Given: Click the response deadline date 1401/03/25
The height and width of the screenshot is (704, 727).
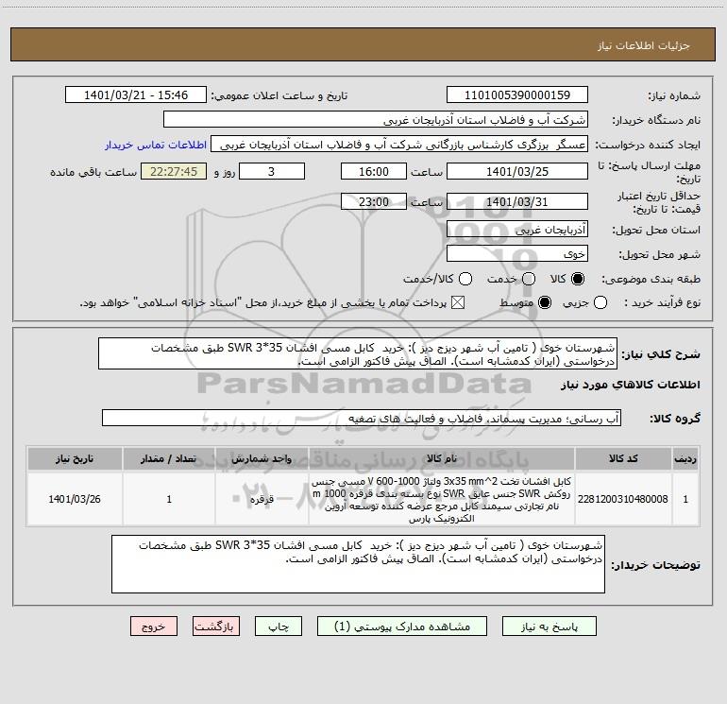Looking at the screenshot, I should tap(517, 171).
